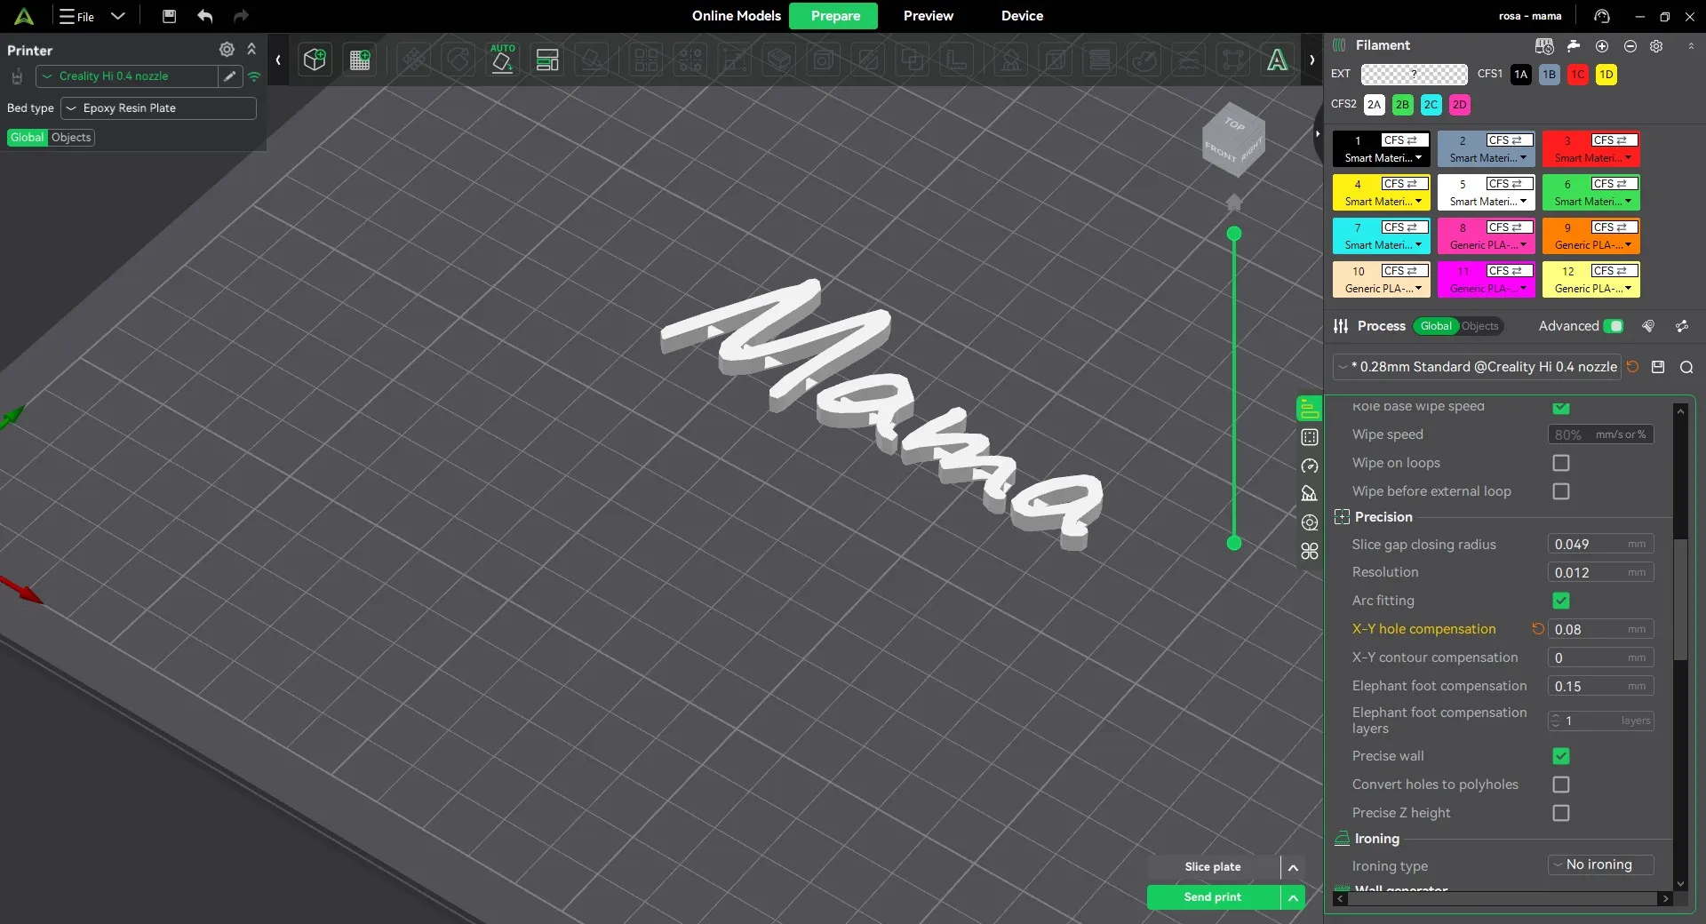
Task: Switch to the Prepare tab
Action: (x=833, y=16)
